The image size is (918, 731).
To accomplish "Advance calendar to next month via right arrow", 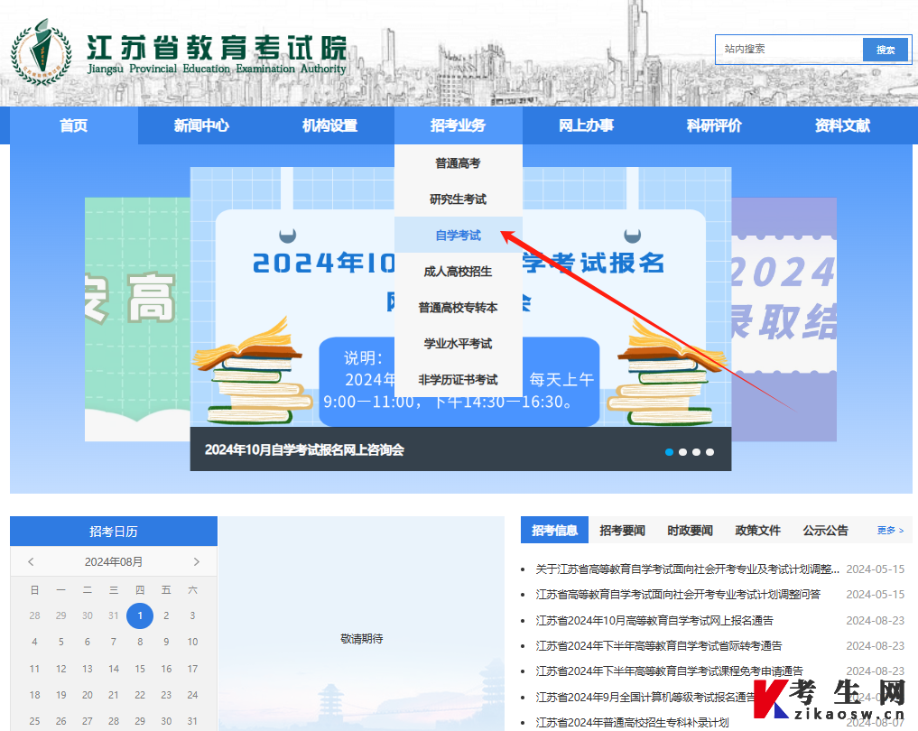I will [196, 561].
